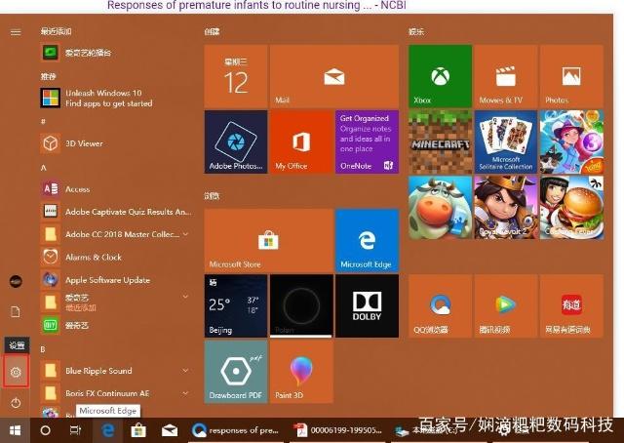
Task: Open the Dolby tile
Action: (x=367, y=306)
